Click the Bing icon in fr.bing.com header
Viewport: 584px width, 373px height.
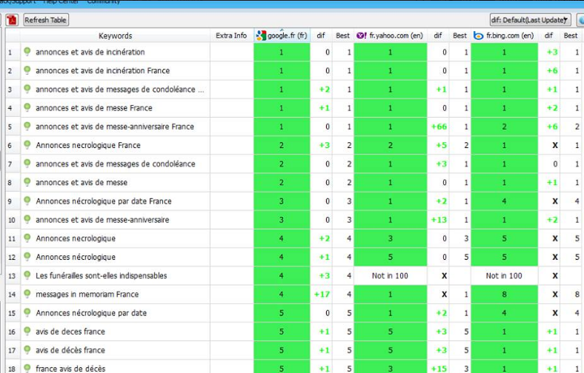pyautogui.click(x=479, y=36)
